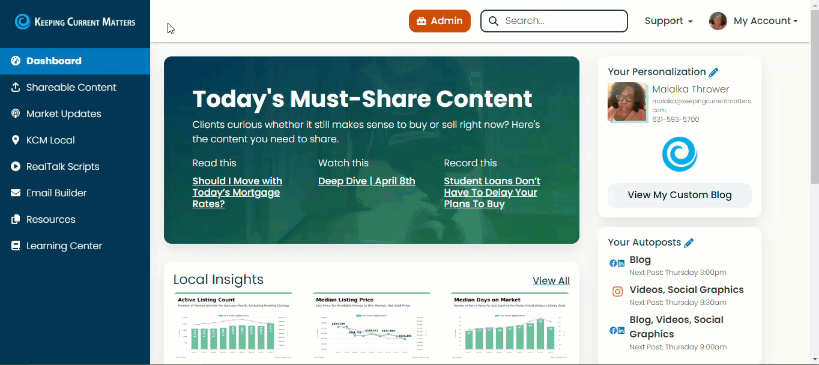Click the Resources icon in the sidebar

tap(16, 219)
